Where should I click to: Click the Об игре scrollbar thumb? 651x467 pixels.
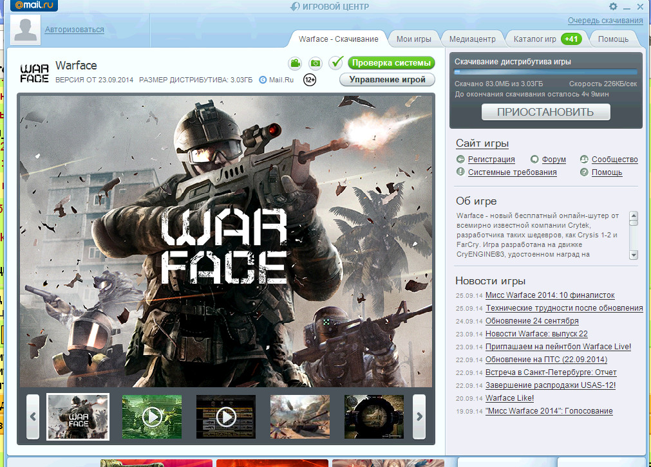click(x=634, y=223)
